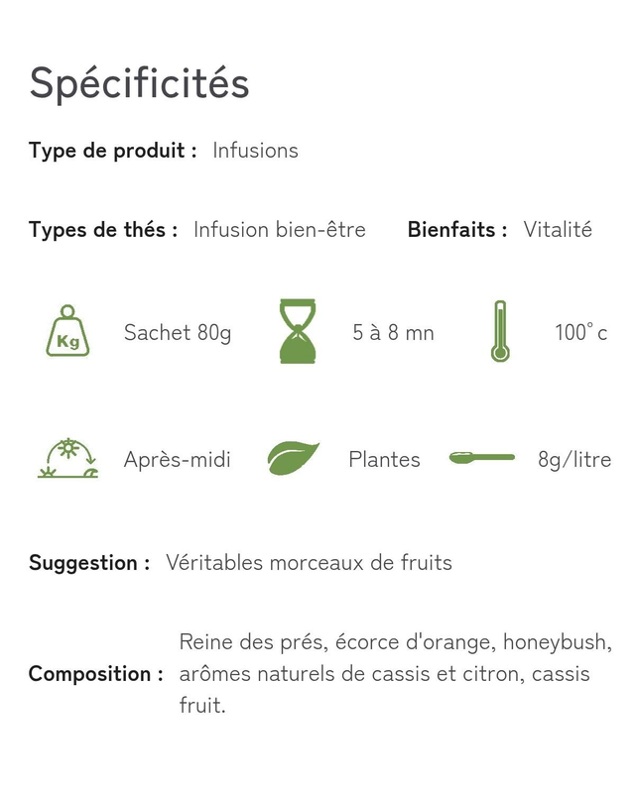Click 'Véritables morceaux de fruits' suggestion text
This screenshot has width=635, height=792.
[309, 563]
